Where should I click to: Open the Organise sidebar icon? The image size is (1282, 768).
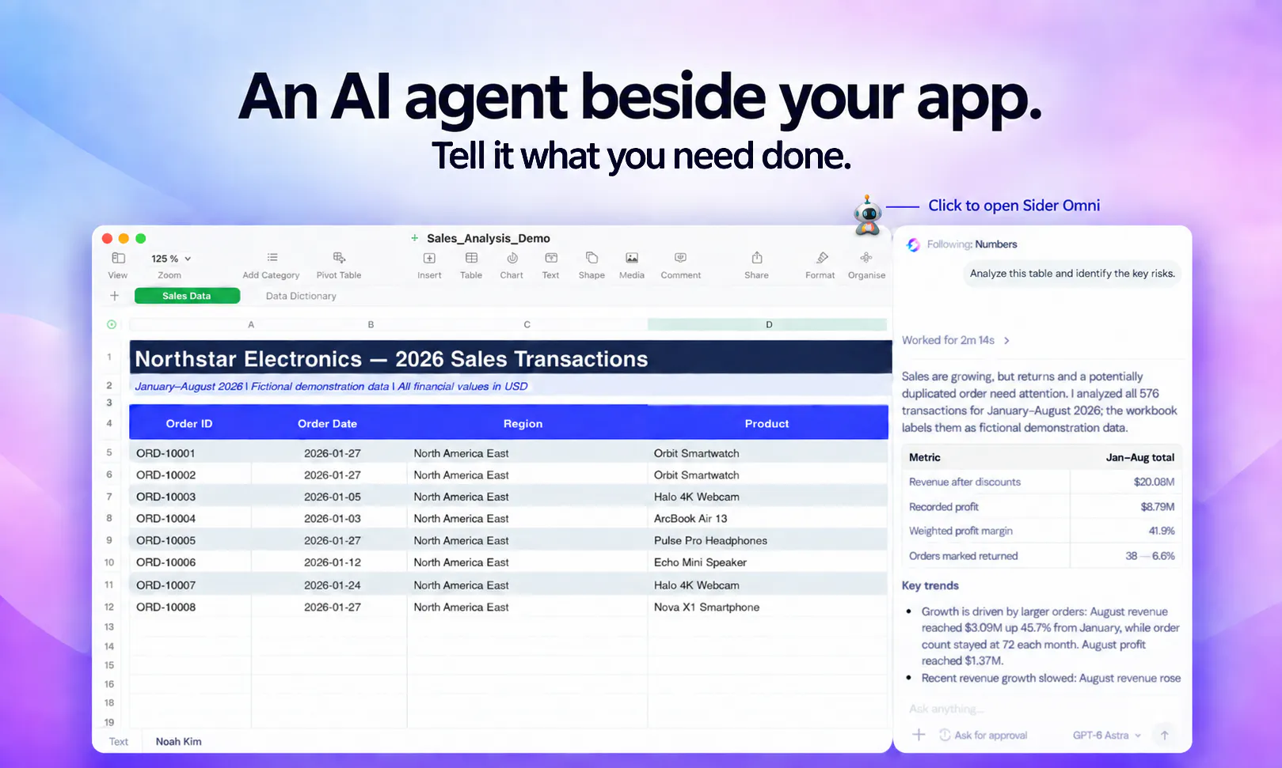coord(866,258)
